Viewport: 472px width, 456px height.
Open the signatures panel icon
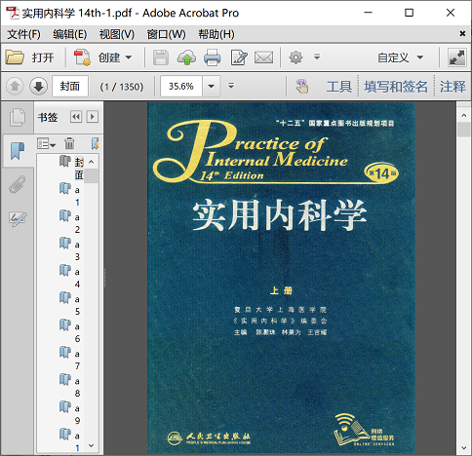pyautogui.click(x=18, y=218)
